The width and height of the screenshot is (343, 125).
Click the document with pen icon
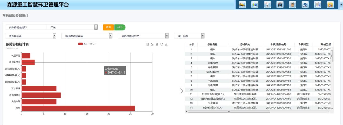pyautogui.click(x=318, y=5)
